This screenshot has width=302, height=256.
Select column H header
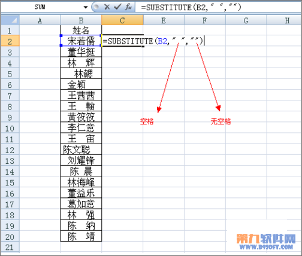(x=284, y=20)
